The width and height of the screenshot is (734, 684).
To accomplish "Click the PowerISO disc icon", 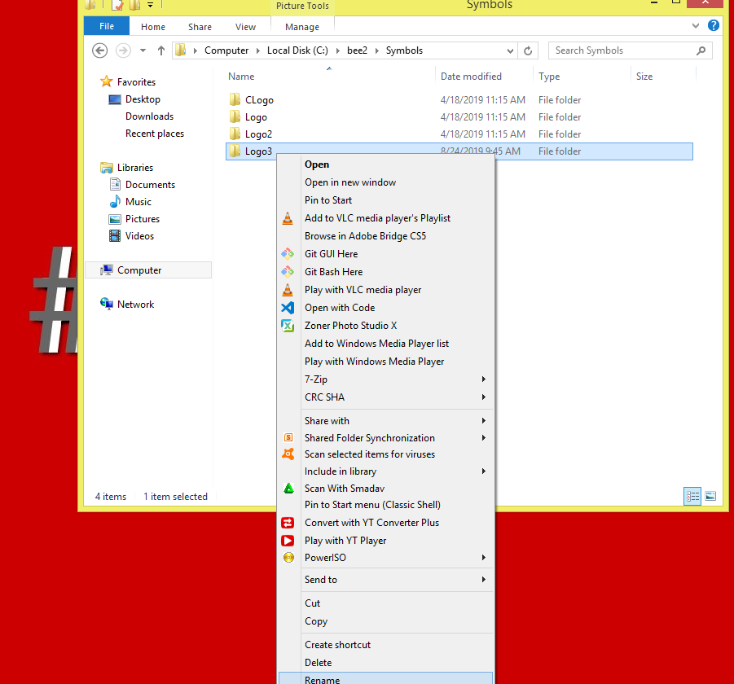I will tap(288, 558).
